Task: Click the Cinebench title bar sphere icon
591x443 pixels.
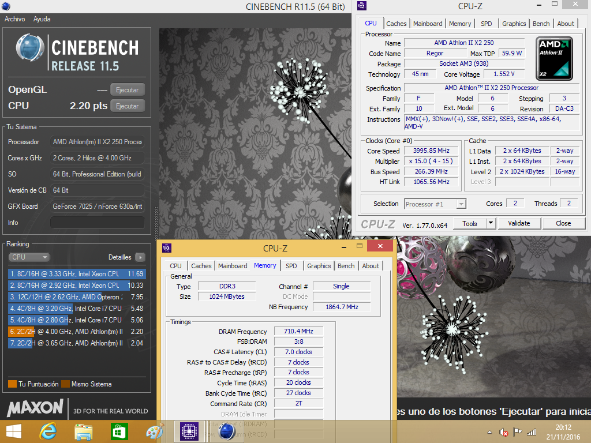Action: coord(6,6)
